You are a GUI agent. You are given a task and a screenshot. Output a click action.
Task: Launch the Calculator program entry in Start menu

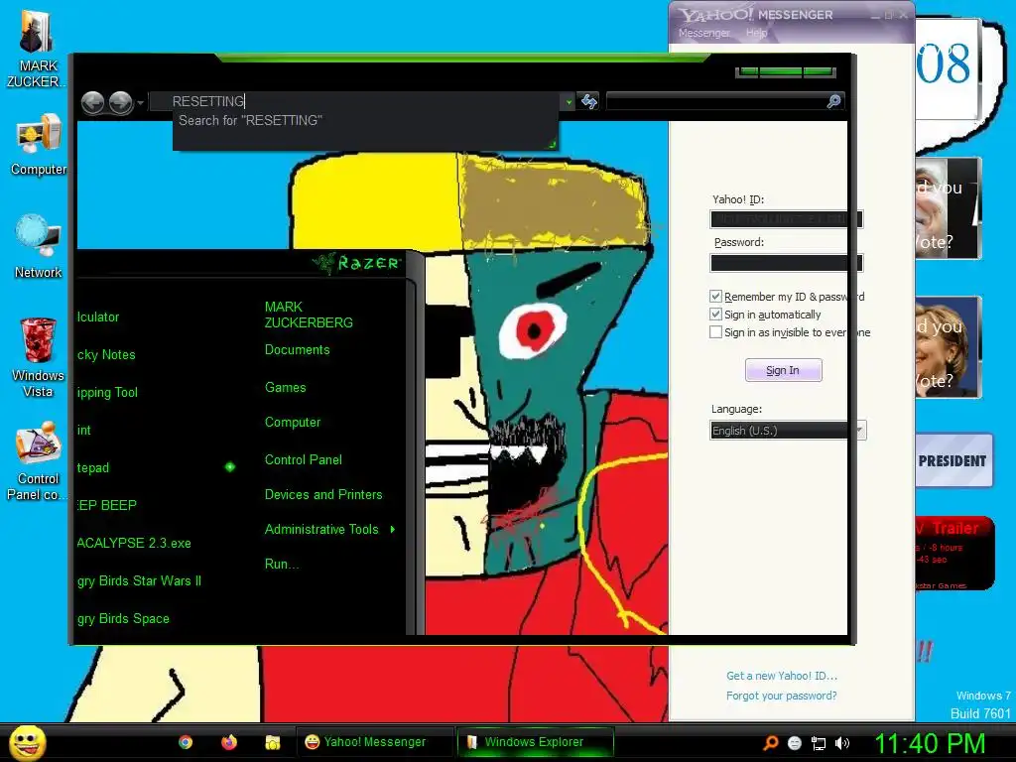98,317
